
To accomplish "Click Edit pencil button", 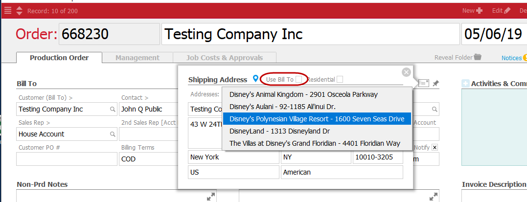I will (x=501, y=11).
